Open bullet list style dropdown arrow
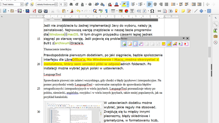Screen dimensions: 219x123 (x=137, y=4)
